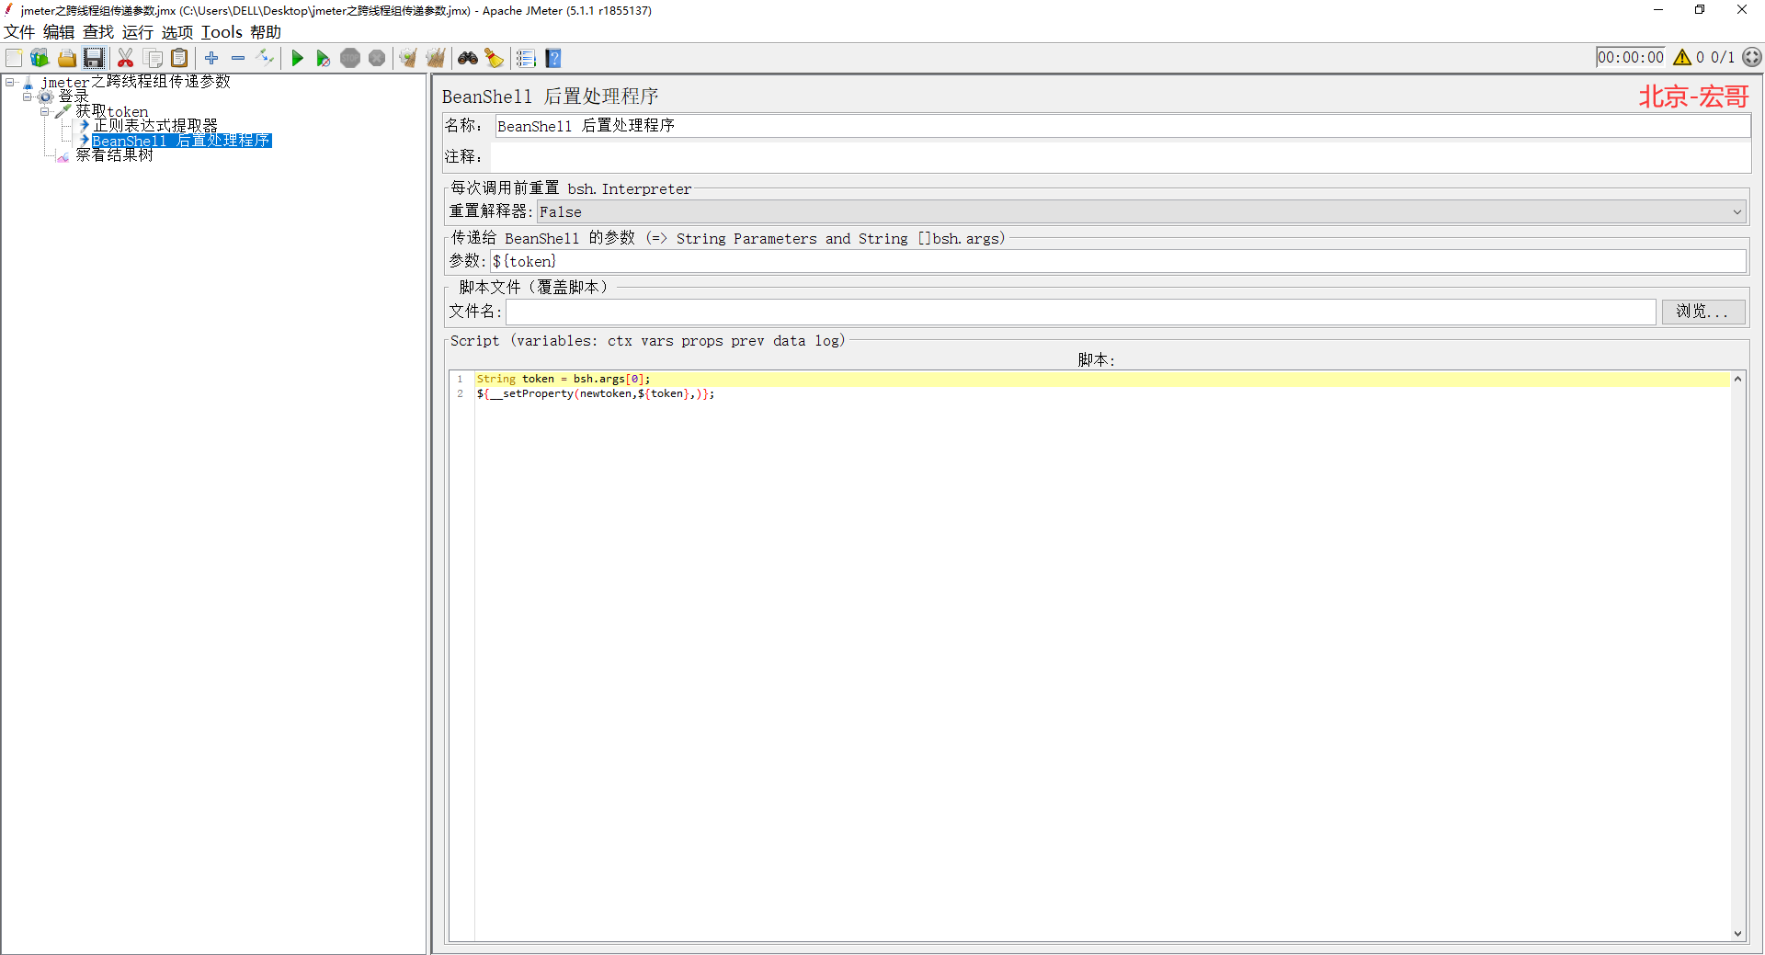Select the 正则表达式提取器 element
This screenshot has height=955, width=1765.
point(155,126)
